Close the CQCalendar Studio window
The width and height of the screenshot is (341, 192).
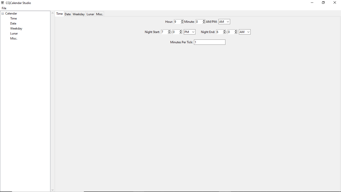pyautogui.click(x=335, y=3)
